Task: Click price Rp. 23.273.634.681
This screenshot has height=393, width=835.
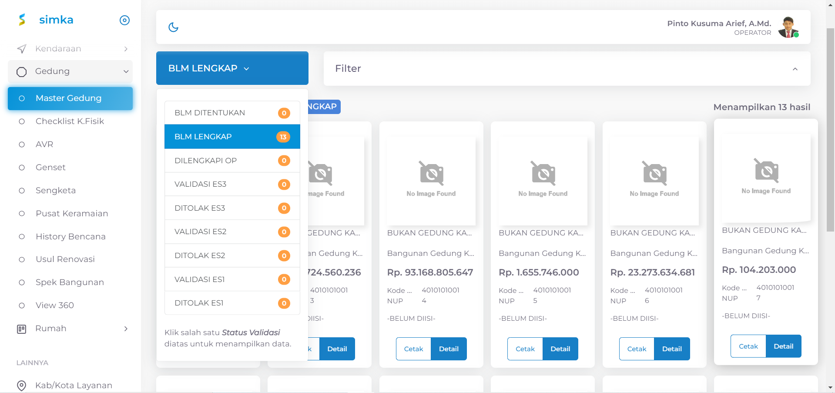Action: click(x=653, y=272)
